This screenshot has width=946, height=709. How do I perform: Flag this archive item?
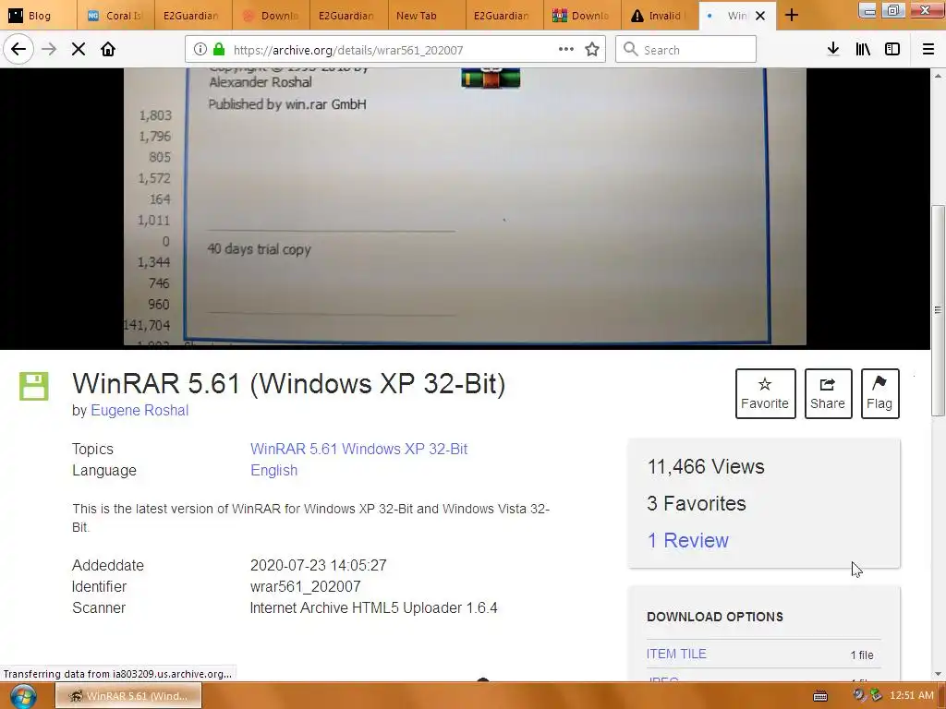(879, 393)
